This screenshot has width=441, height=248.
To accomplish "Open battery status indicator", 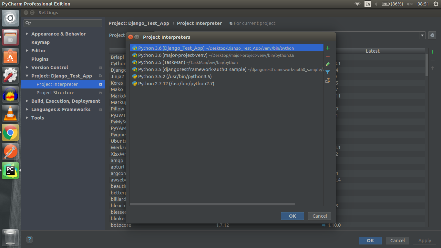I will pyautogui.click(x=392, y=4).
